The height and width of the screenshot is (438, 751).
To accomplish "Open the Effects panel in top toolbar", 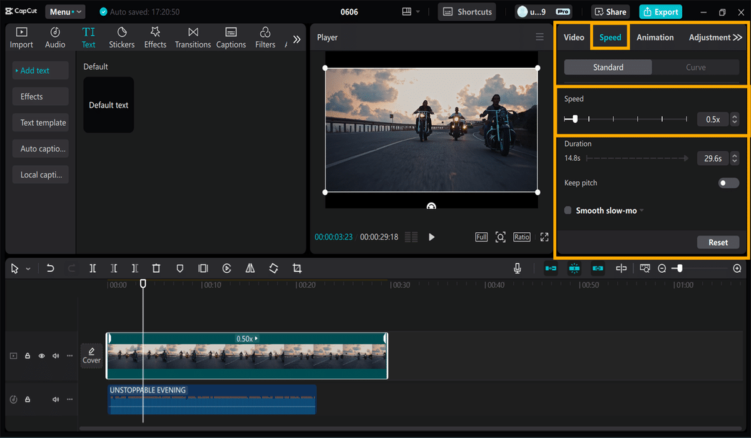I will [x=155, y=38].
